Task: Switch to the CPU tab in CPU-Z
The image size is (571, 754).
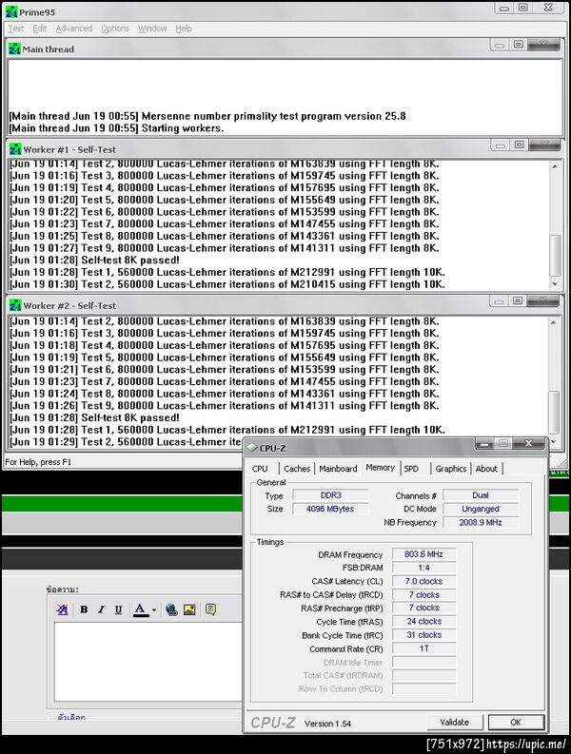Action: click(x=260, y=469)
